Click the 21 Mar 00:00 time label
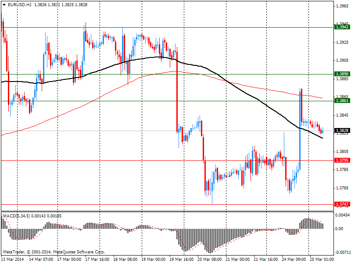The image size is (351, 263). [238, 259]
